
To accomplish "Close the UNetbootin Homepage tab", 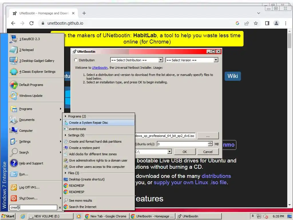I will [73, 13].
